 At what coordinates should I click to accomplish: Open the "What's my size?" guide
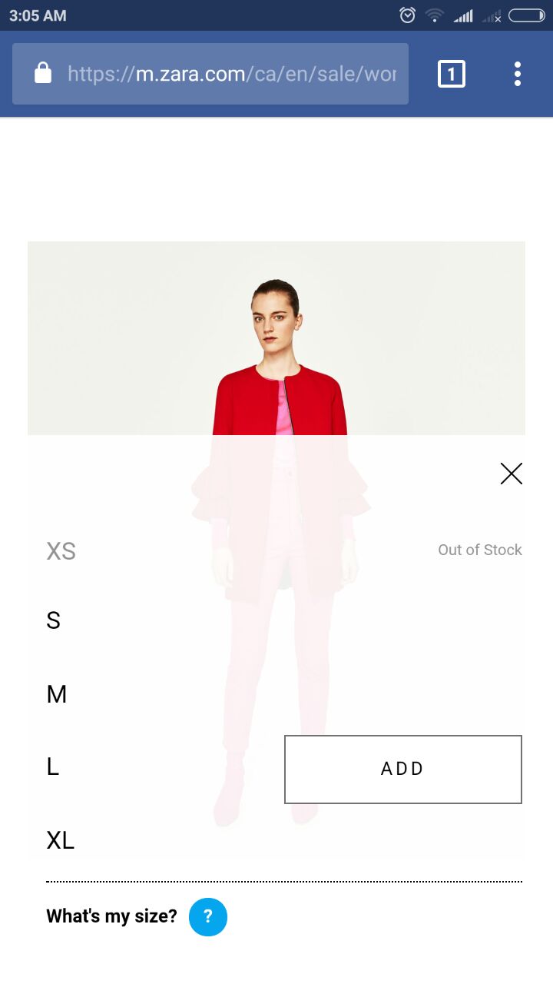[x=111, y=916]
